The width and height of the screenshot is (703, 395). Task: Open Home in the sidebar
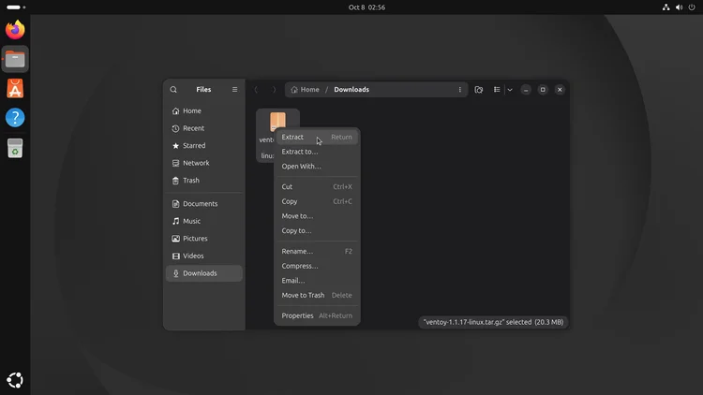(204, 110)
